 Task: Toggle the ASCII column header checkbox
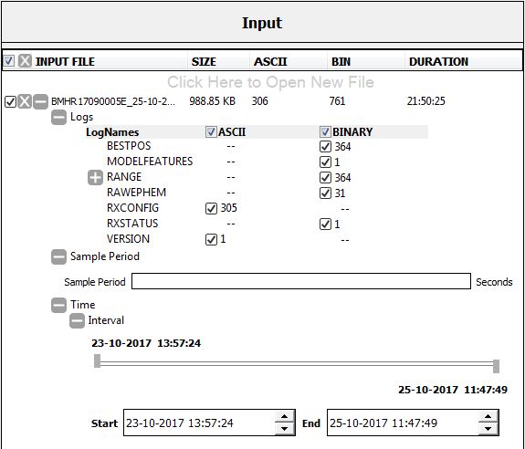(211, 131)
